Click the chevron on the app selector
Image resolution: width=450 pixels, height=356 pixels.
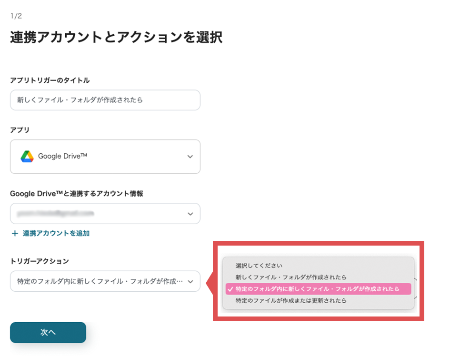[190, 157]
